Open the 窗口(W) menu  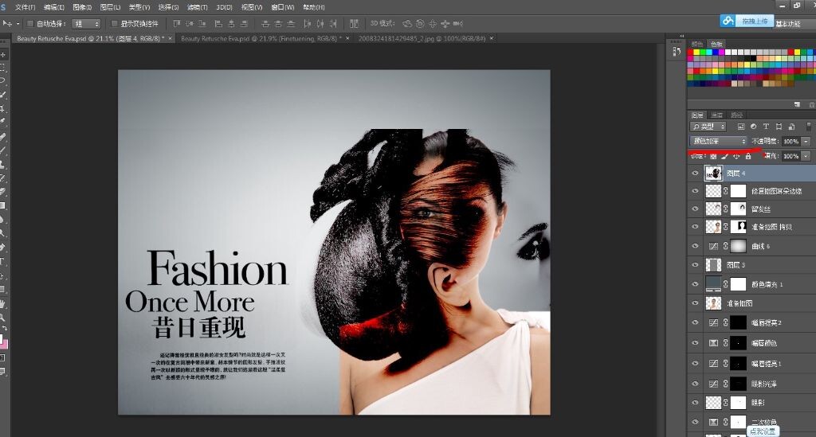point(283,7)
